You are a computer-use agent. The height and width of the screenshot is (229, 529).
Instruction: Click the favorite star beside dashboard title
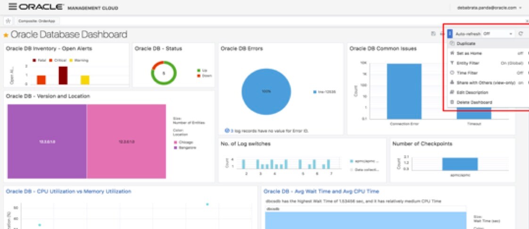[6, 35]
